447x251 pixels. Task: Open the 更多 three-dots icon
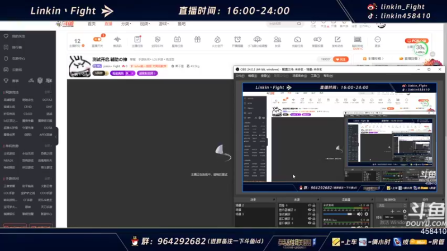point(378,39)
